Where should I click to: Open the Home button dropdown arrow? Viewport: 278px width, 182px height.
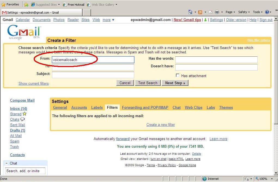pos(195,12)
